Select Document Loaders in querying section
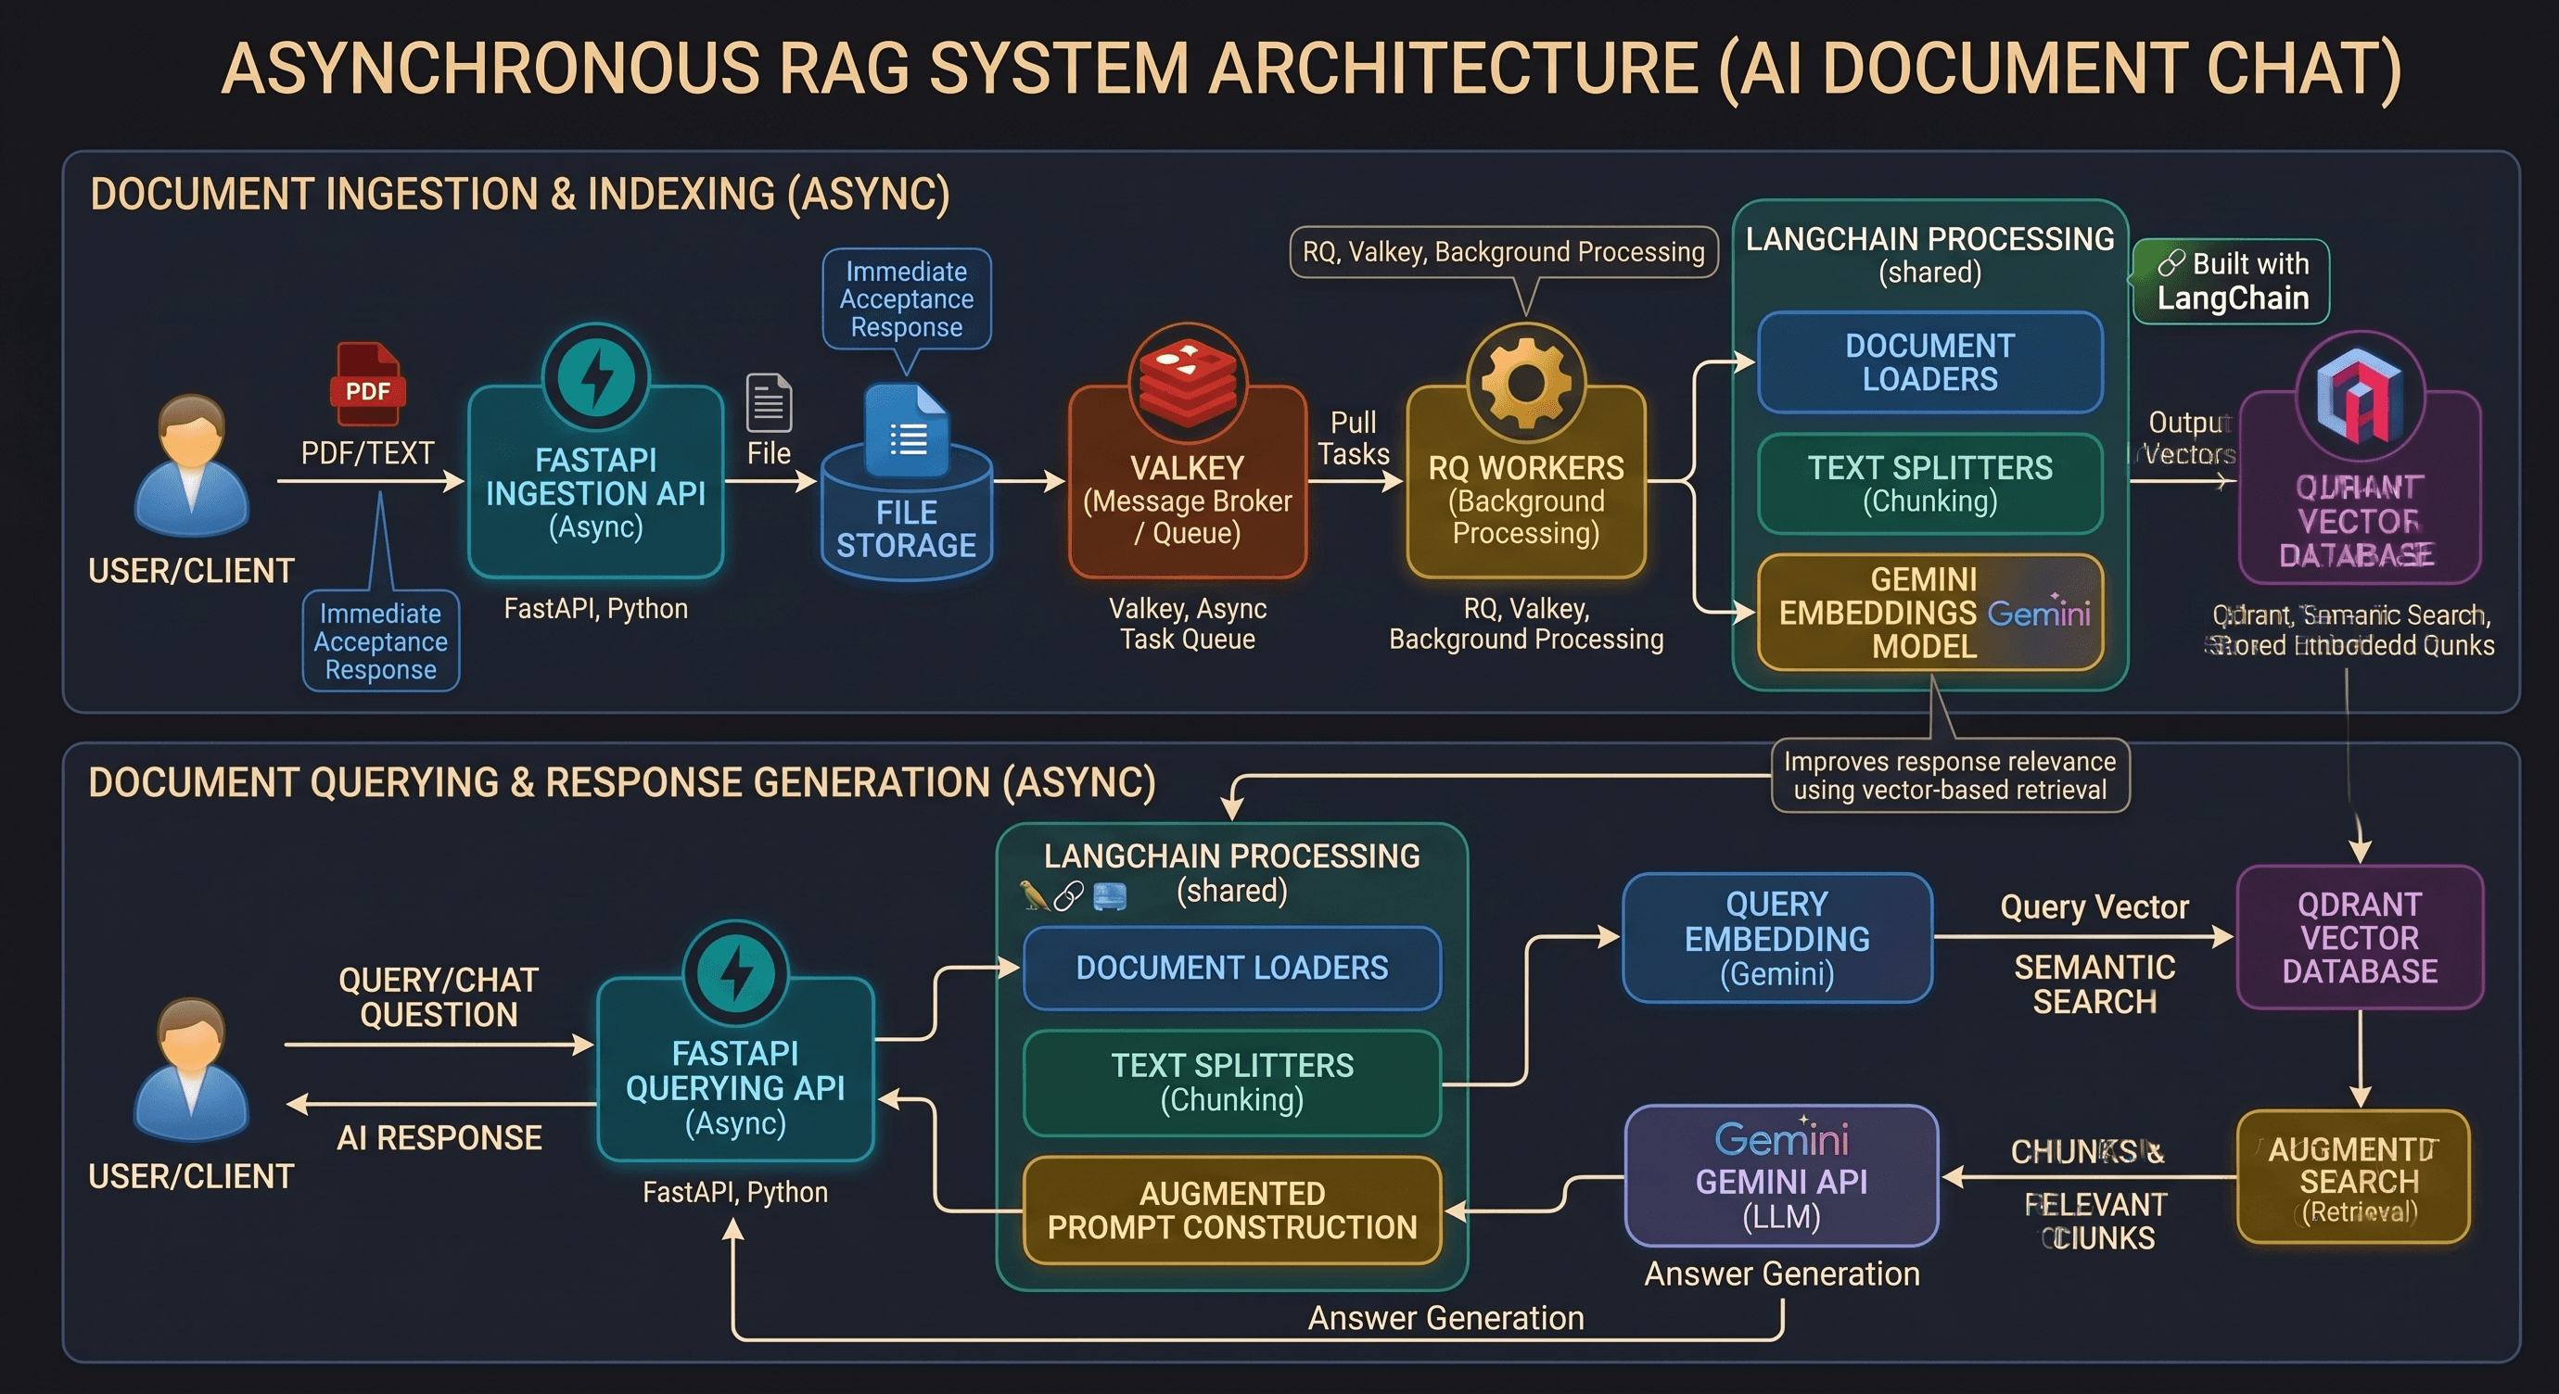 [1232, 968]
